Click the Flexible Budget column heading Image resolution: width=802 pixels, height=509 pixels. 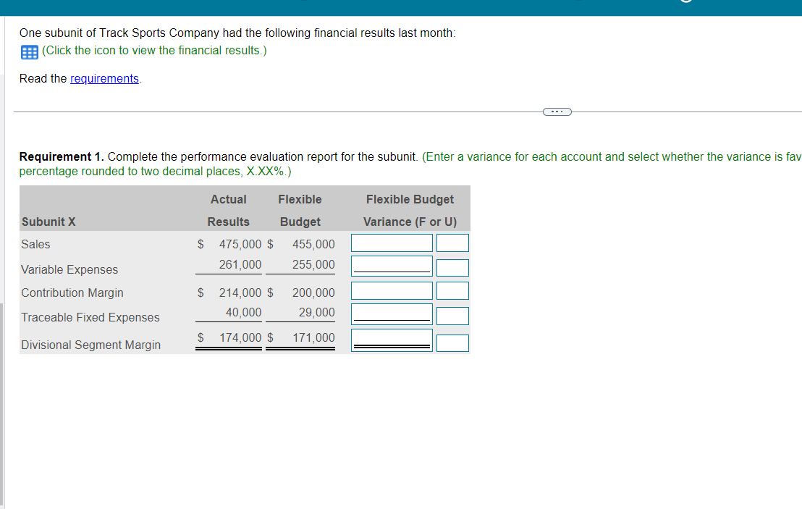pyautogui.click(x=300, y=210)
